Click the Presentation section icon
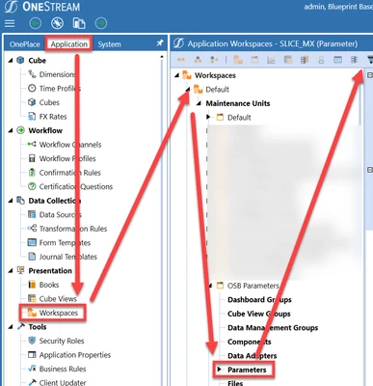 [x=20, y=270]
